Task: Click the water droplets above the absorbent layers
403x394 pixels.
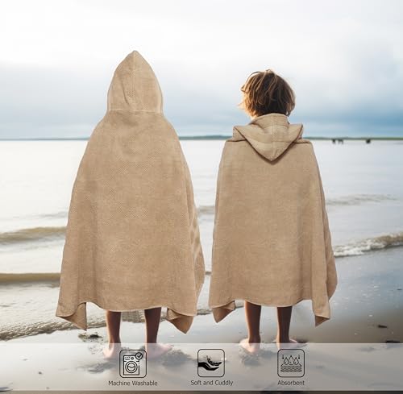Action: 291,359
